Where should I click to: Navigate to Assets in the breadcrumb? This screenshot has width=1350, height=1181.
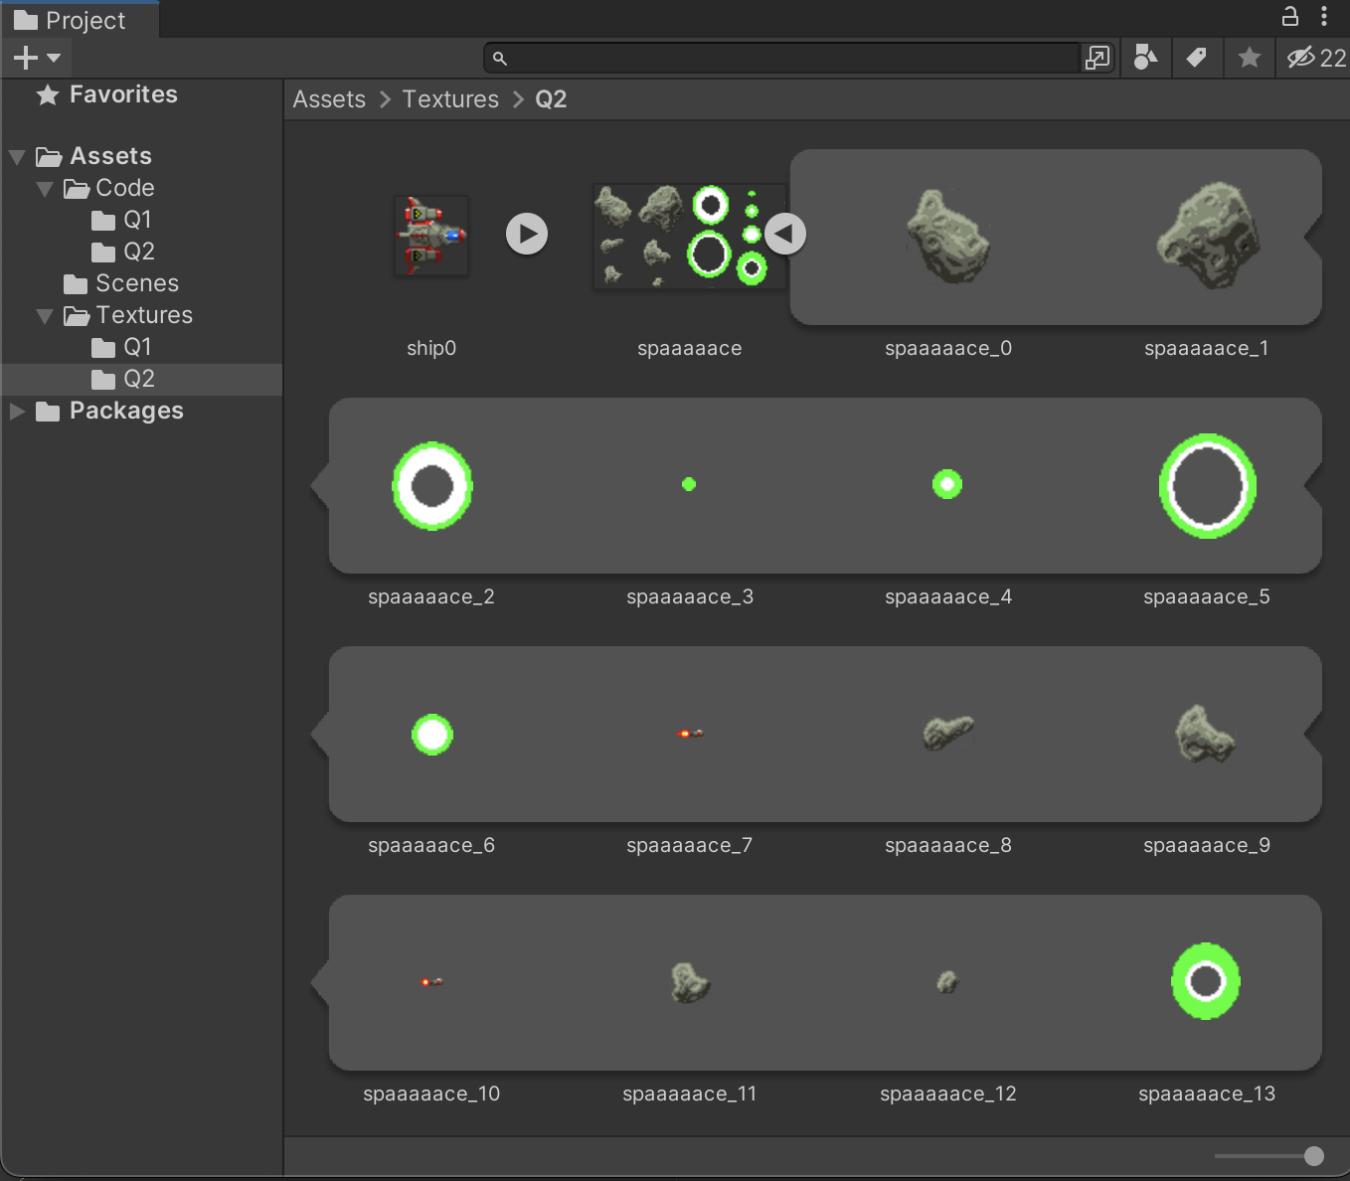coord(329,99)
